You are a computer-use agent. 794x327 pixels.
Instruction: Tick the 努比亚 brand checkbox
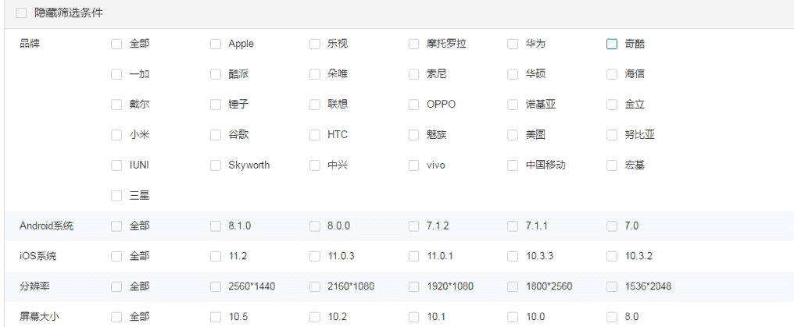click(x=612, y=135)
